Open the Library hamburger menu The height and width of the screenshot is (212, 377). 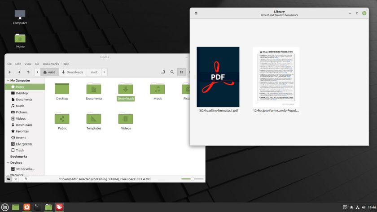tap(196, 13)
